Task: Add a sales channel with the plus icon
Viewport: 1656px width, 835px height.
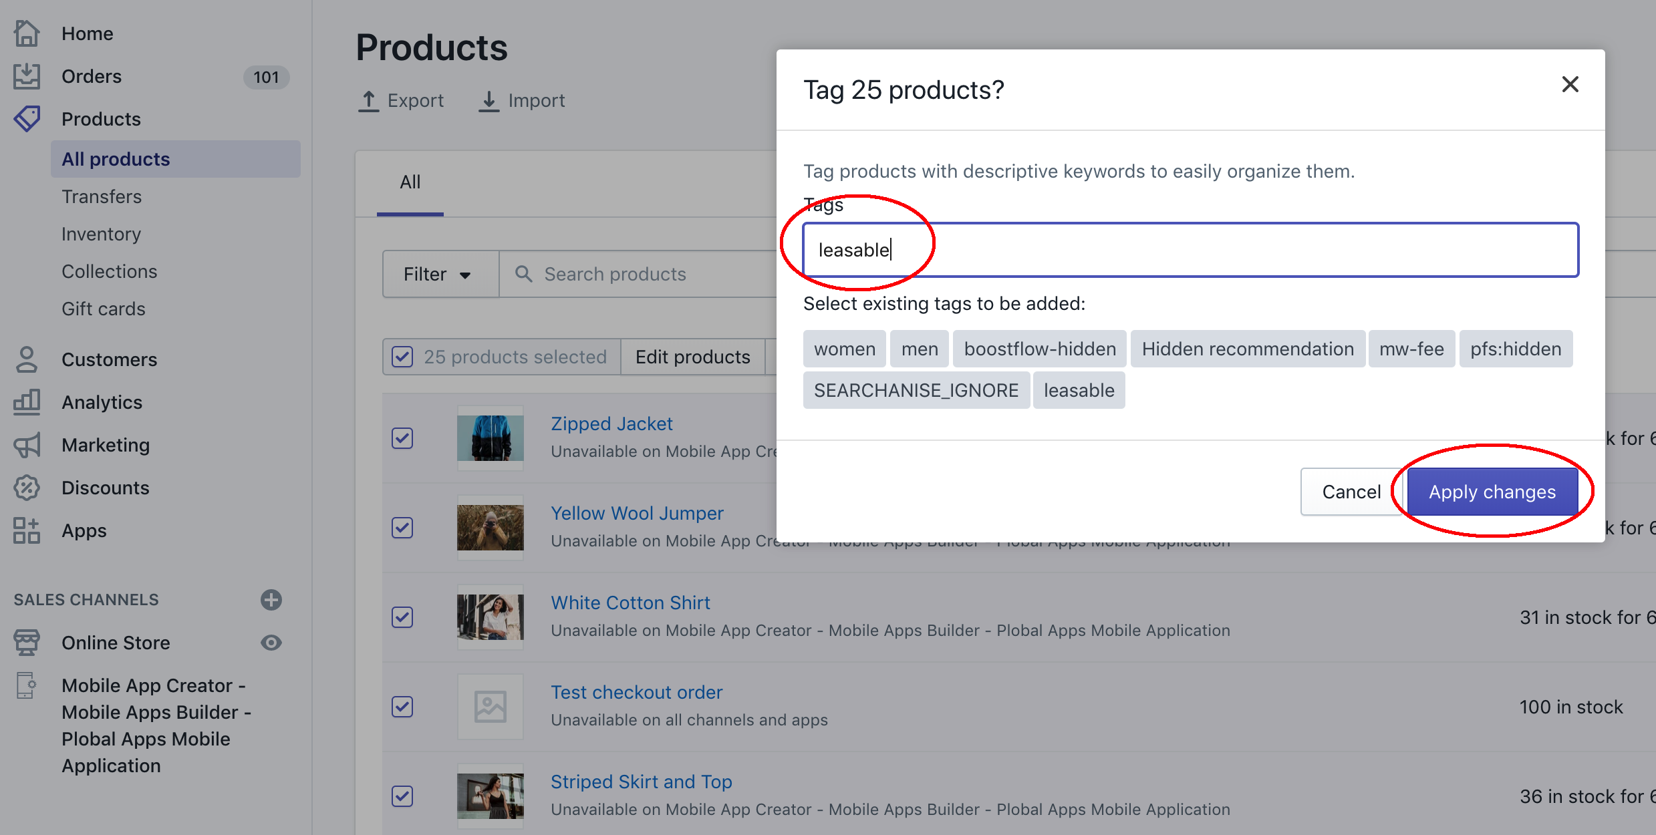Action: click(271, 599)
